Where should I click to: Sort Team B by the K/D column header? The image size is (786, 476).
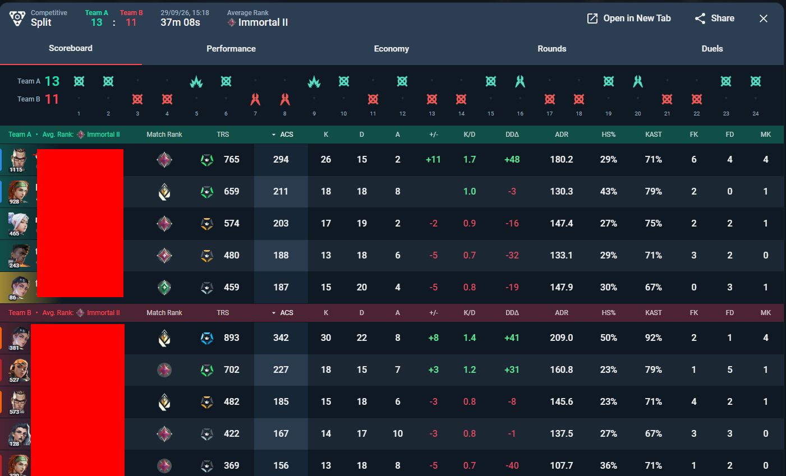click(470, 313)
